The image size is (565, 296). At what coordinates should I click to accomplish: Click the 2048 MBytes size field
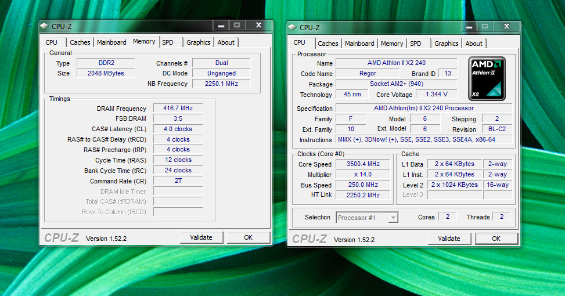click(x=106, y=73)
